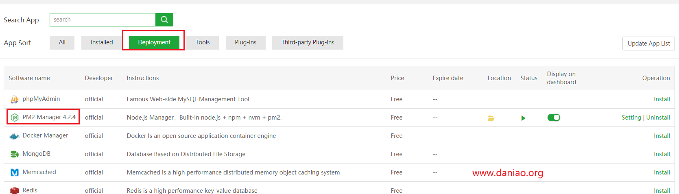The image size is (679, 194).
Task: Install phpMyAdmin via its Install link
Action: 662,99
